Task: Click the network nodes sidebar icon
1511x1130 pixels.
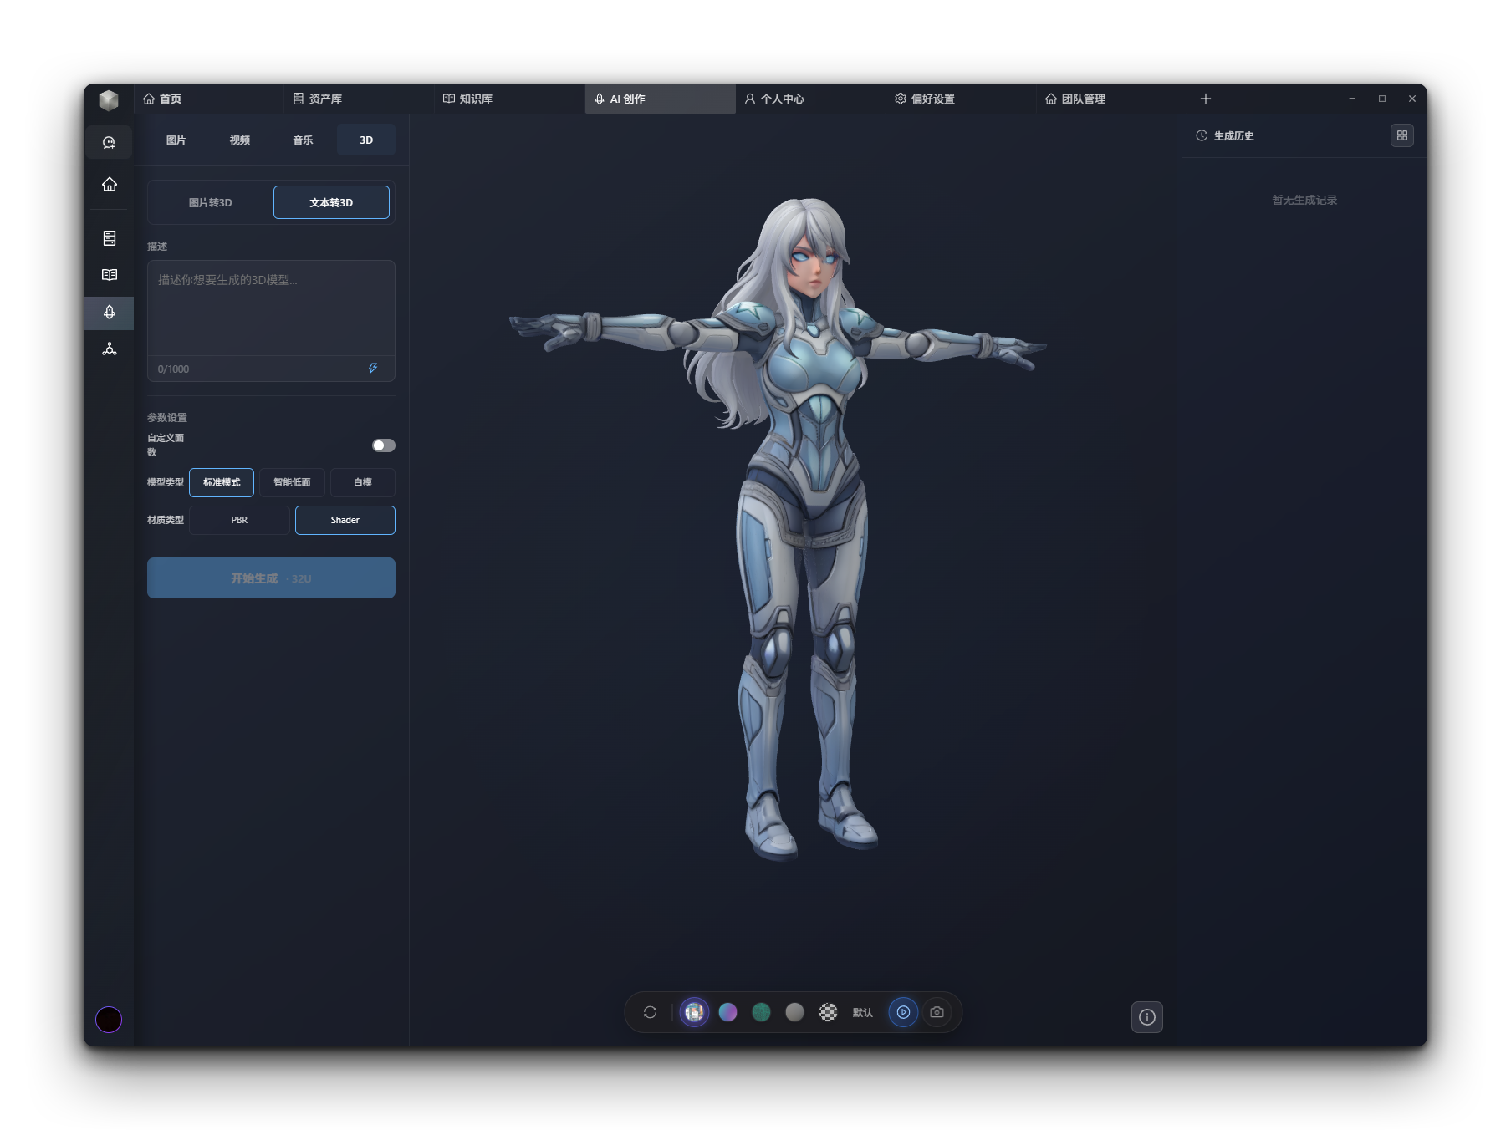Action: [x=109, y=349]
